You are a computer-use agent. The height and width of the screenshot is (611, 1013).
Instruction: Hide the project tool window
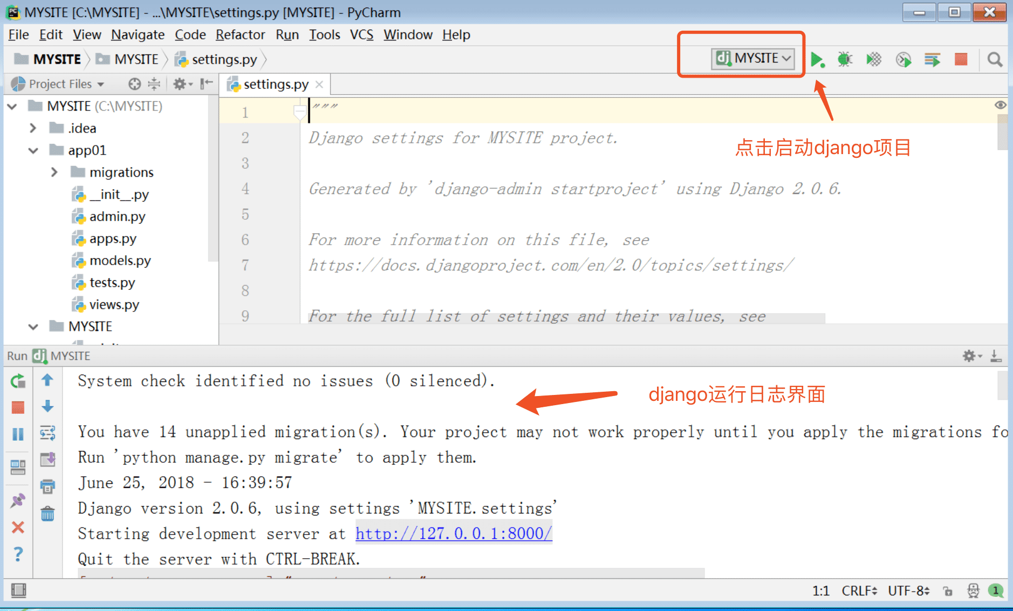click(207, 84)
